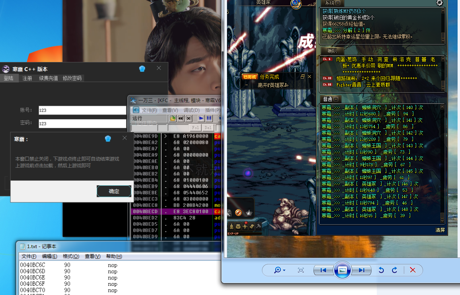This screenshot has width=460, height=295.
Task: Open 文件(F) menu in Notepad
Action: [x=29, y=256]
